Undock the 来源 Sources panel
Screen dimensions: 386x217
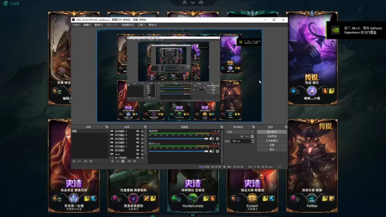pyautogui.click(x=145, y=127)
